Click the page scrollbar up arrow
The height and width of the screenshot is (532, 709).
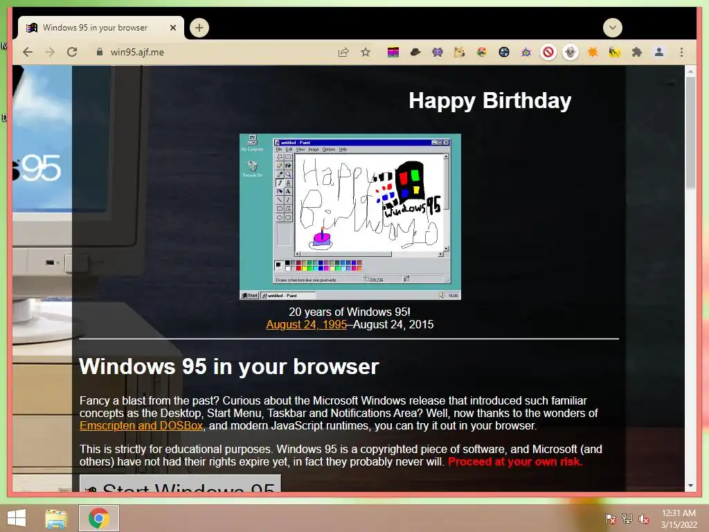690,71
